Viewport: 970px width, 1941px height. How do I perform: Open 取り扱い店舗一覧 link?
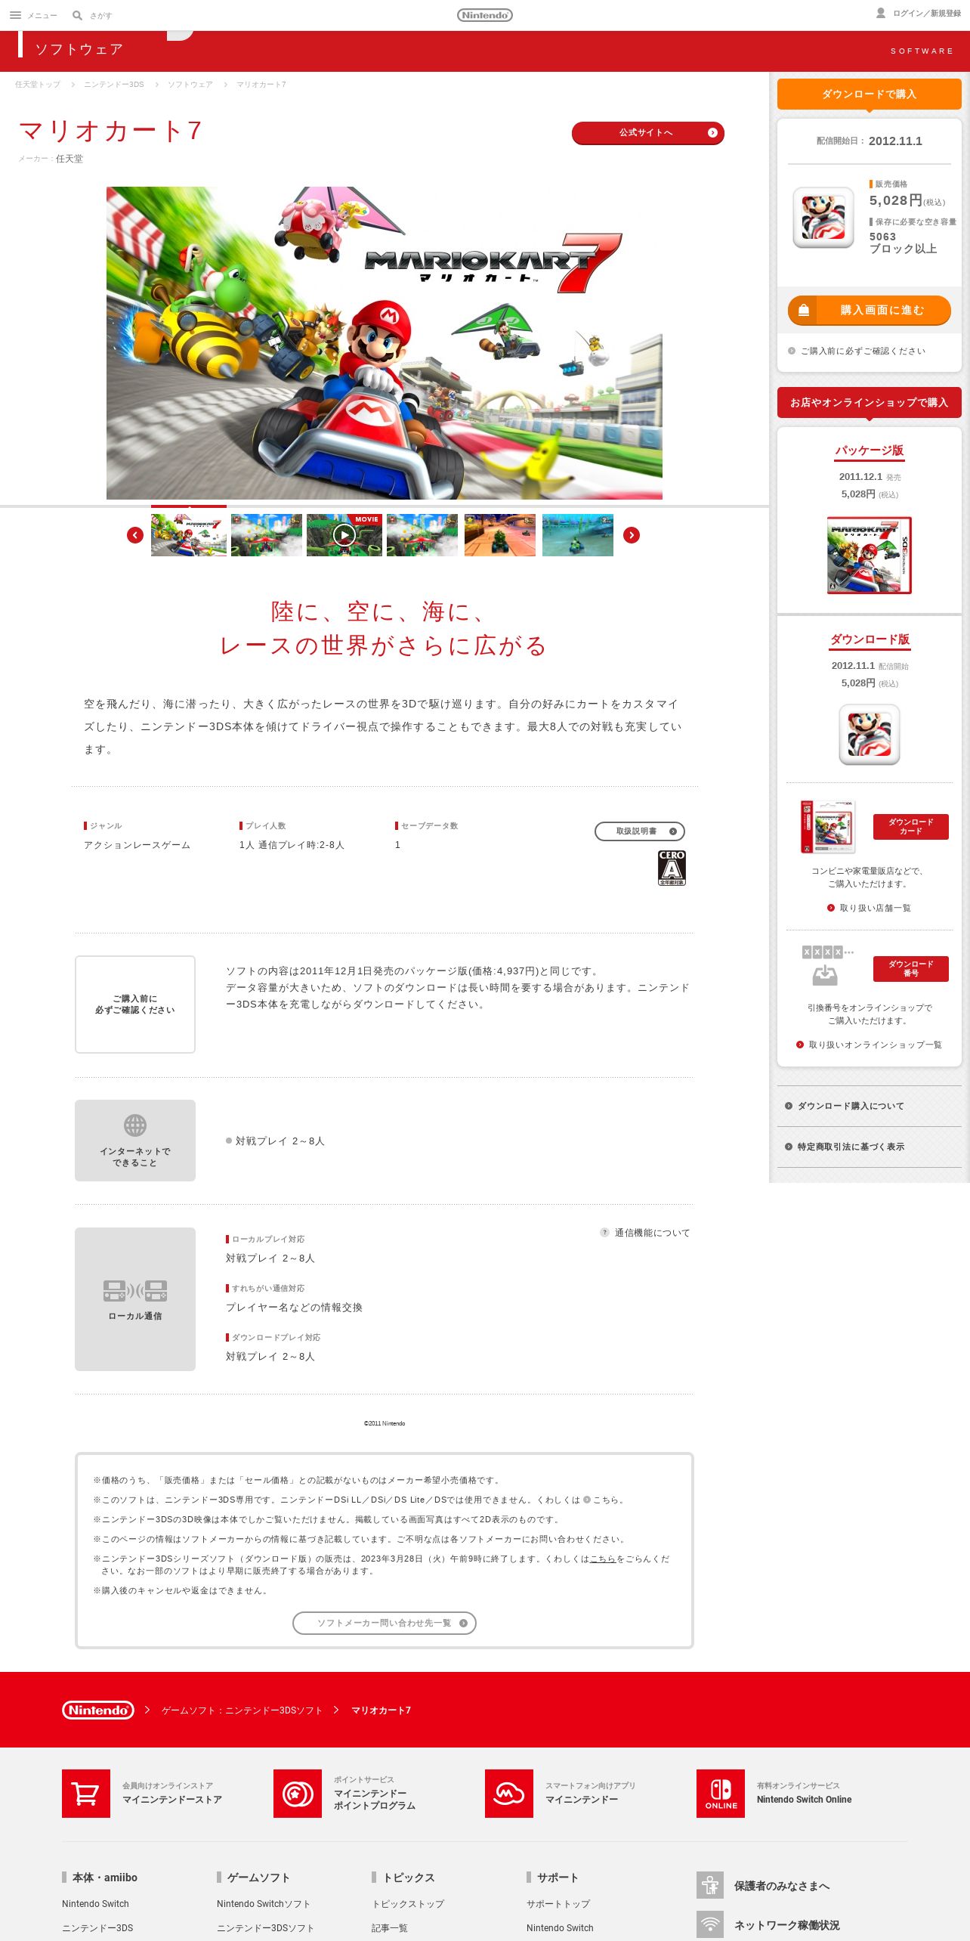click(x=875, y=908)
